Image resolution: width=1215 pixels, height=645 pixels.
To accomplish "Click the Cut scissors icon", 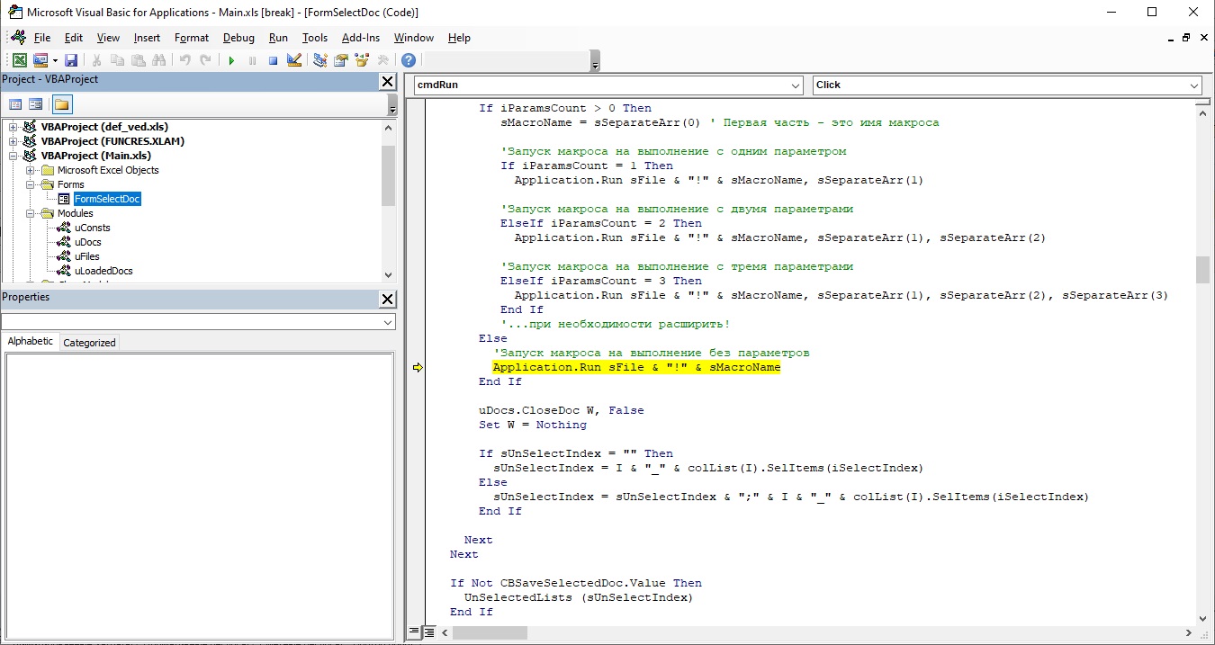I will tap(97, 60).
